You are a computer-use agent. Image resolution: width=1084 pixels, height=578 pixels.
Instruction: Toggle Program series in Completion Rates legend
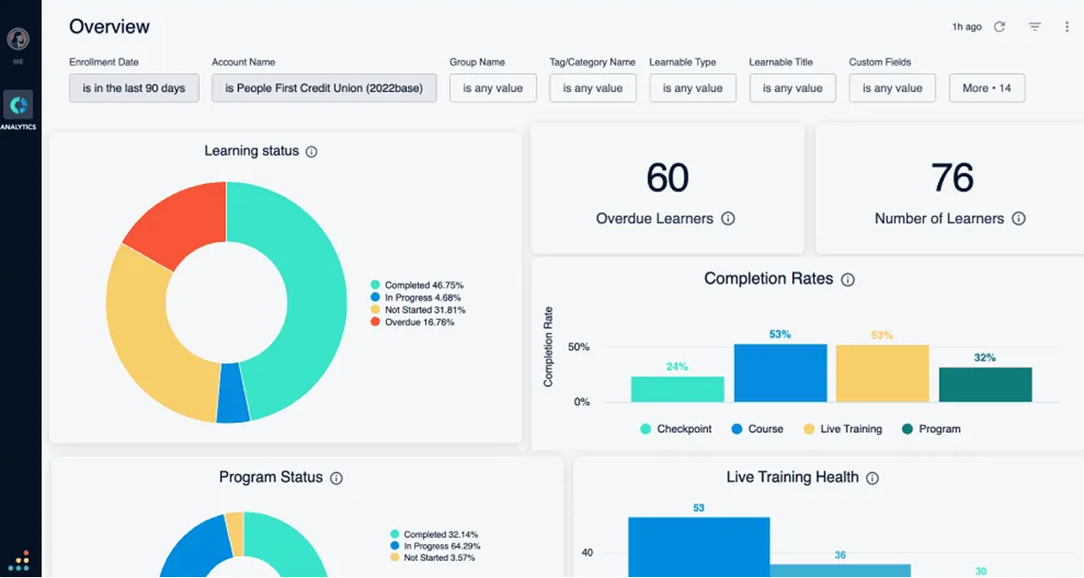click(x=932, y=428)
